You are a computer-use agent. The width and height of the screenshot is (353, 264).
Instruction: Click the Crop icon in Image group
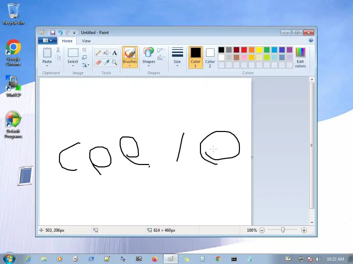point(84,50)
